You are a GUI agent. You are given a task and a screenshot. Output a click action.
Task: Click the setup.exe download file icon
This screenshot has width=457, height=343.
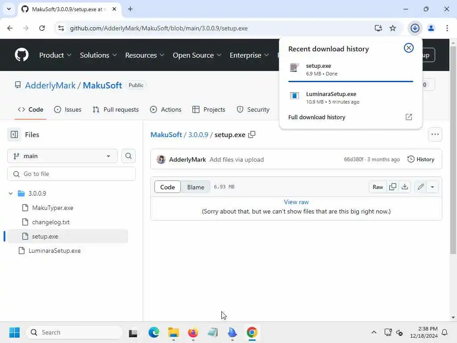tap(295, 67)
